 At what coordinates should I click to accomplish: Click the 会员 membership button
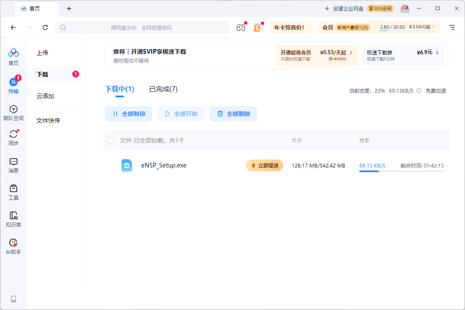(328, 27)
